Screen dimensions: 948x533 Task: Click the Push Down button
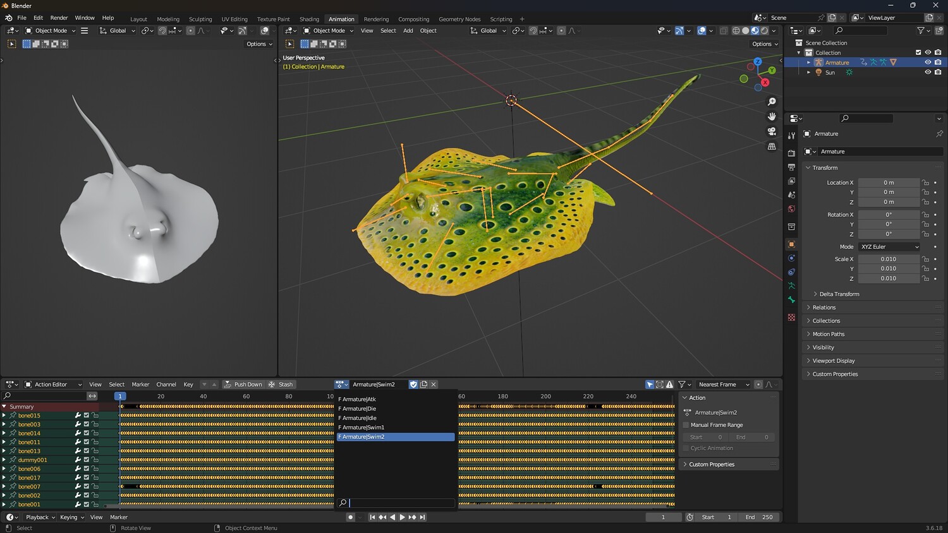[x=243, y=385]
